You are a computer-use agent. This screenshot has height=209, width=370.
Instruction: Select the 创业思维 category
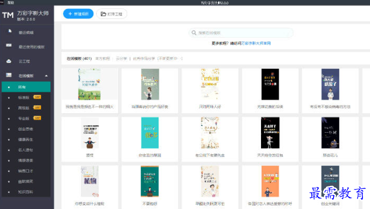coord(25,129)
